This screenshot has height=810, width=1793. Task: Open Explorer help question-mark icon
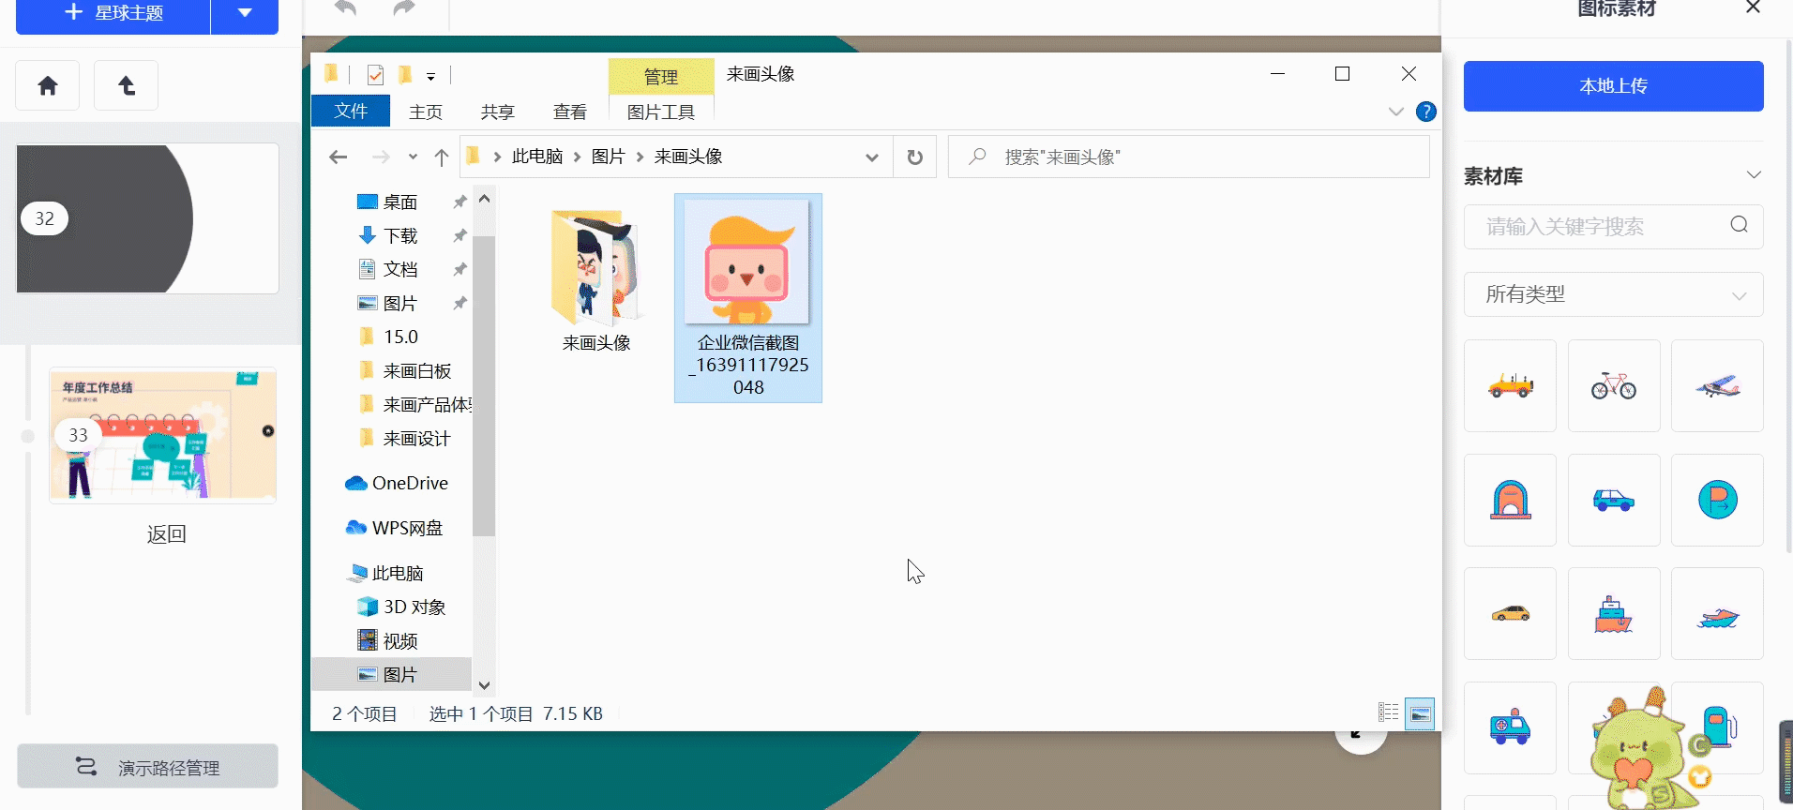tap(1425, 112)
